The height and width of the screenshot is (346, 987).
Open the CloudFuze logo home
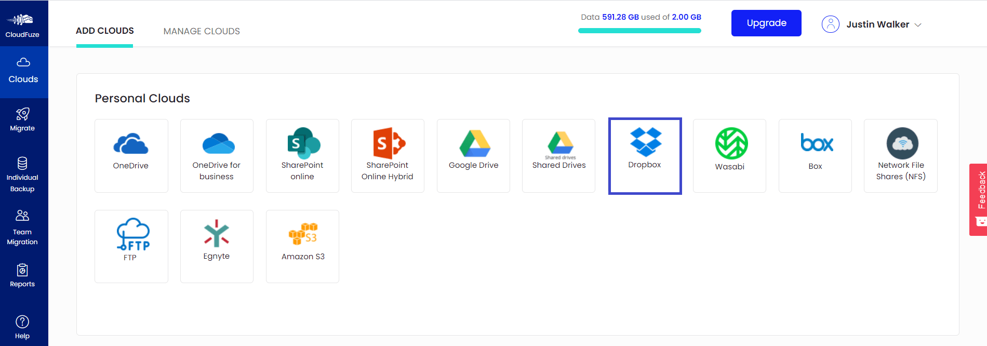pyautogui.click(x=22, y=25)
